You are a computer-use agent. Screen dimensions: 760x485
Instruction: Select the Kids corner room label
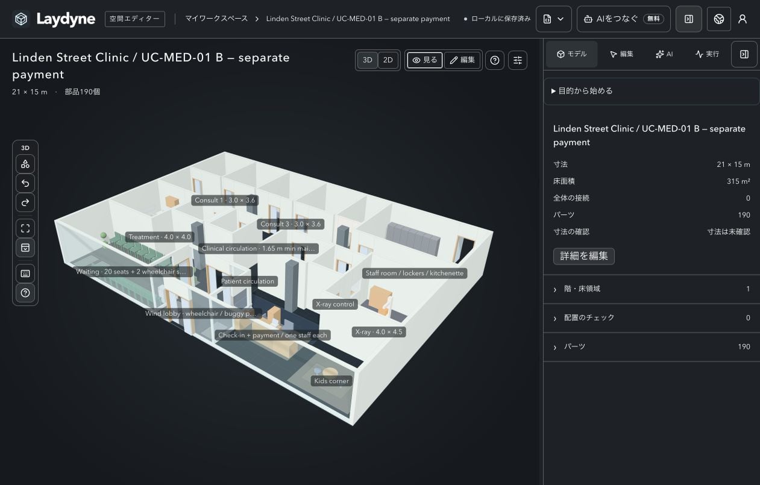[331, 381]
